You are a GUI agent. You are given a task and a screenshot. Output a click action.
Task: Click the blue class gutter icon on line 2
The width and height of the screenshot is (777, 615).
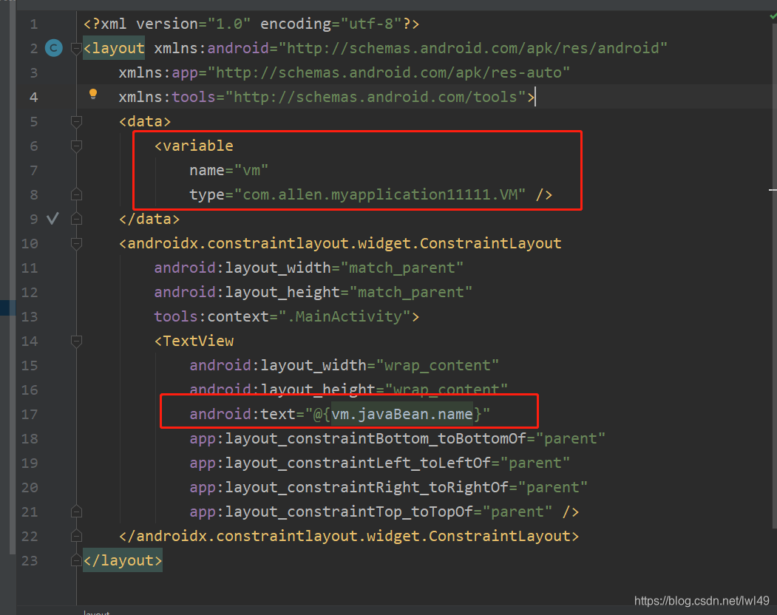point(54,48)
